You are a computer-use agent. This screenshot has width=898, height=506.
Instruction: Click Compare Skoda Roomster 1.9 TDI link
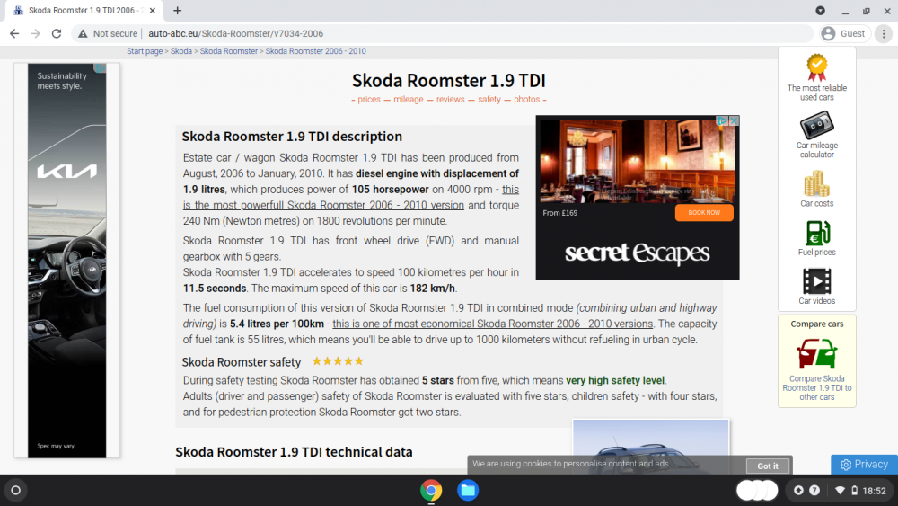pos(816,388)
